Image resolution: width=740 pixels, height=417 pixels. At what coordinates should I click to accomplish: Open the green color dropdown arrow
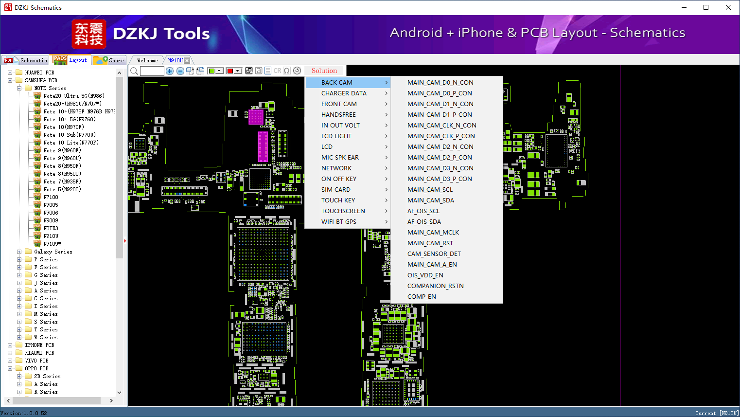coord(220,71)
